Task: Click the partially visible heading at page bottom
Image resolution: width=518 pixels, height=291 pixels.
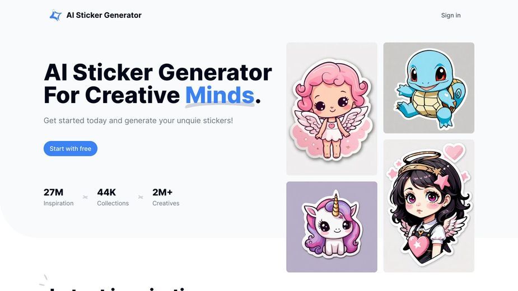Action: click(119, 288)
